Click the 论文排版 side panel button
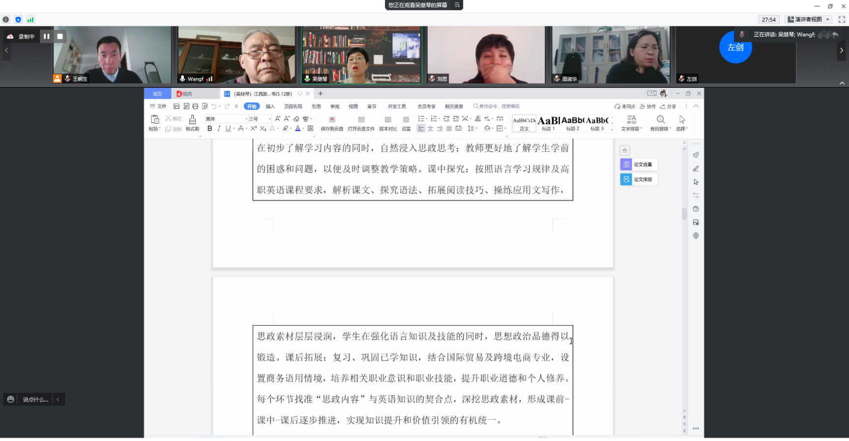 click(x=639, y=180)
